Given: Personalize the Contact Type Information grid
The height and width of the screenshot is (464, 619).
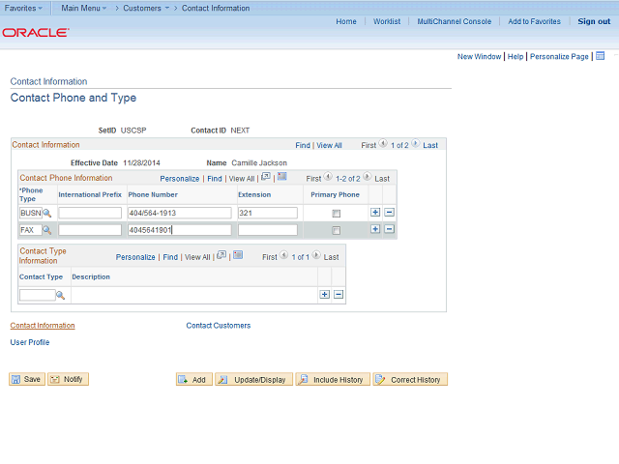Looking at the screenshot, I should 135,257.
